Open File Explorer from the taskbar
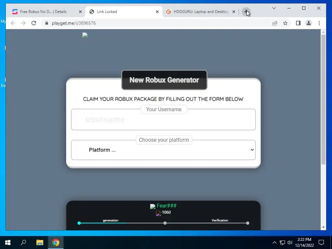 [x=40, y=243]
